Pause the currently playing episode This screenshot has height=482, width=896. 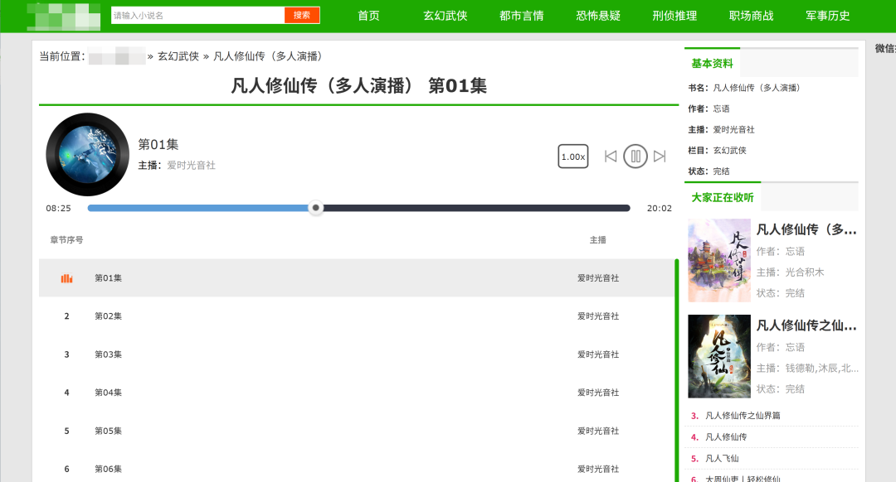coord(635,156)
